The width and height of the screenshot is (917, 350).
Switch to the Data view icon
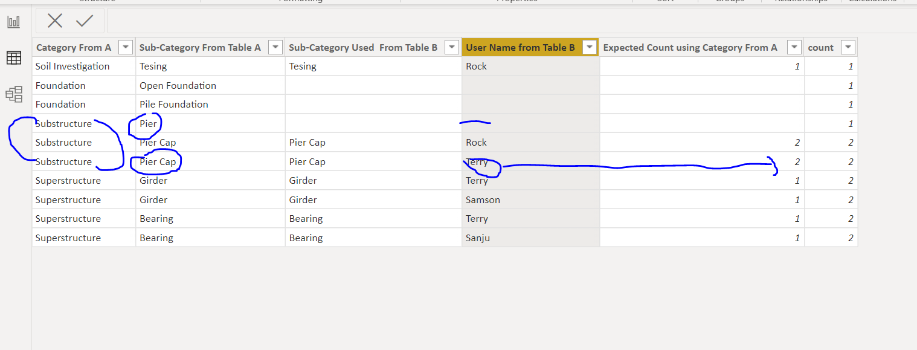(x=13, y=58)
